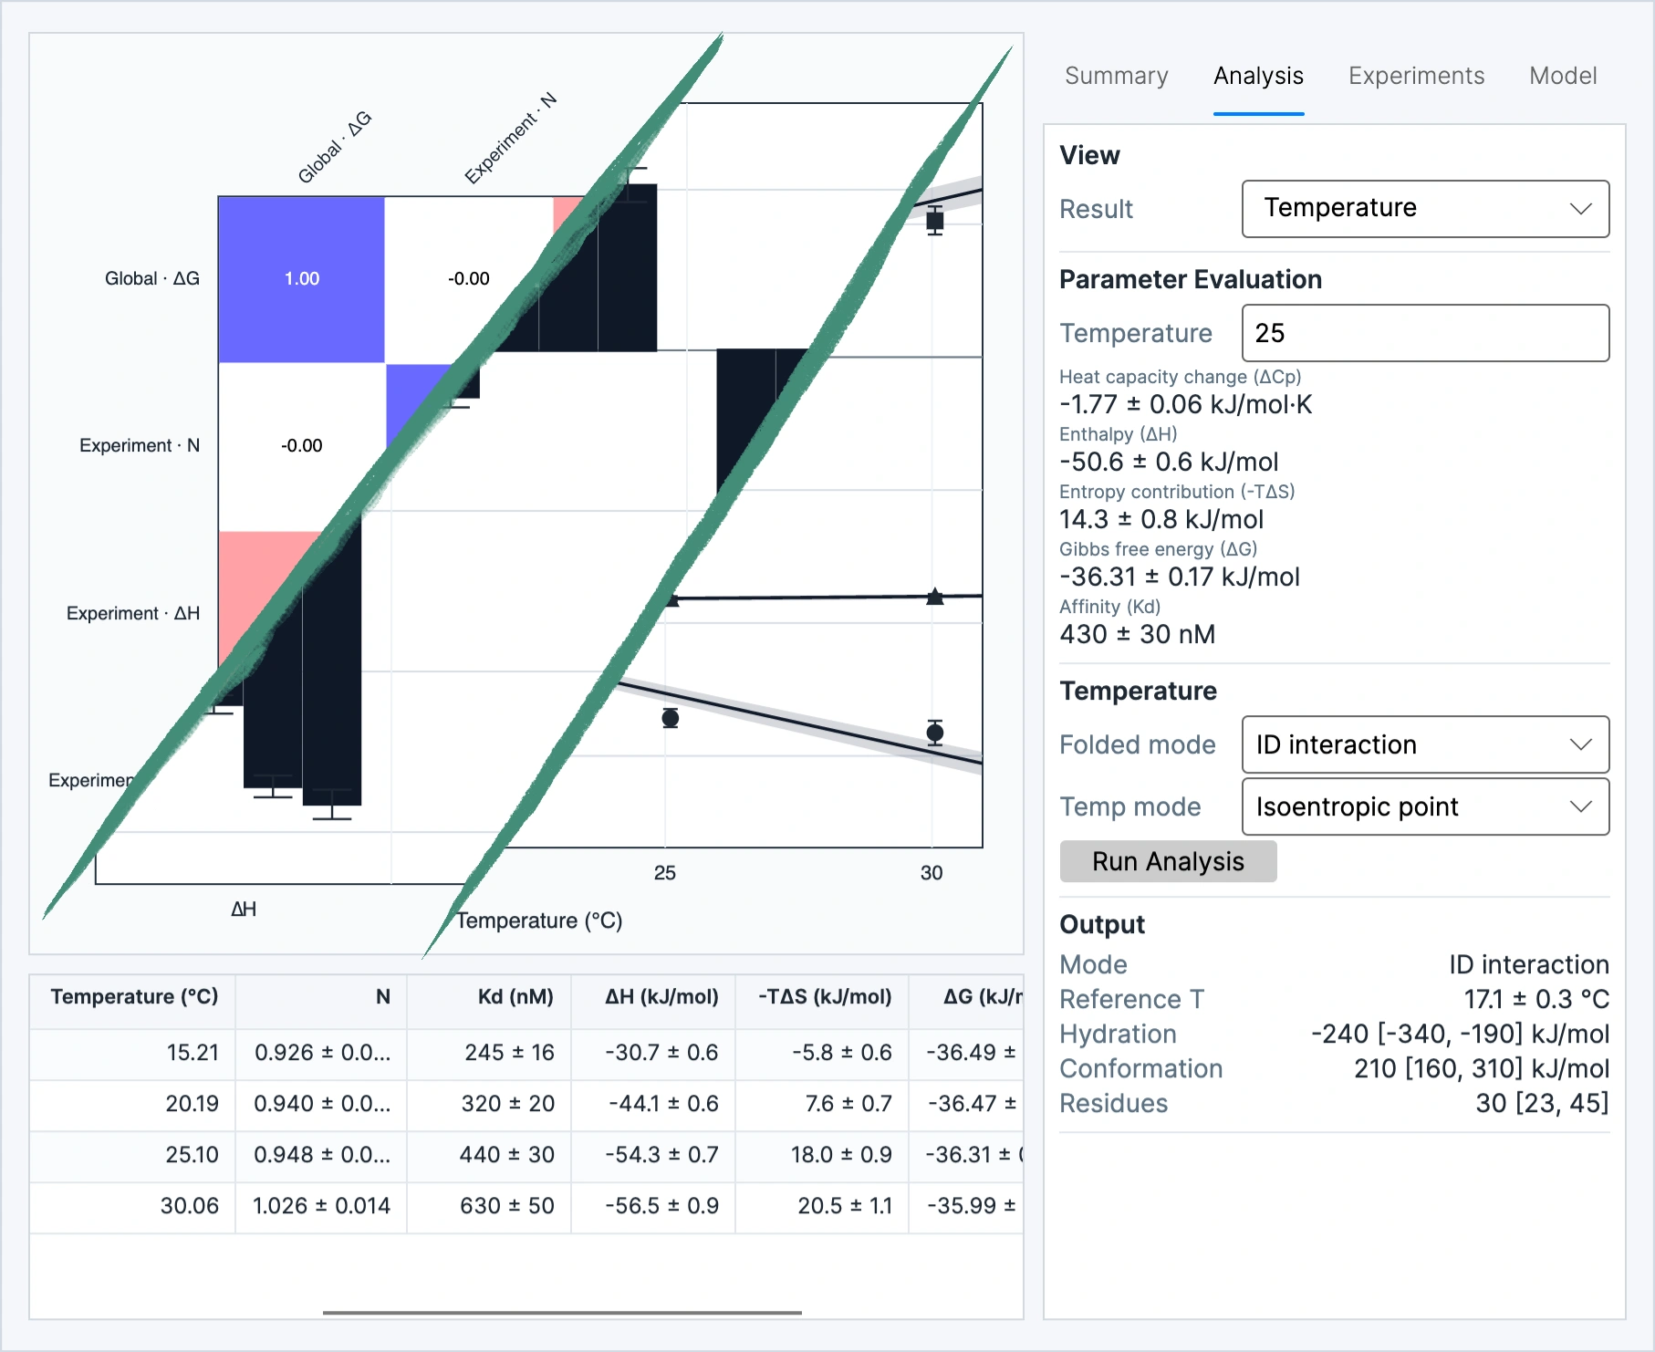Select the Analysis tab
Image resolution: width=1655 pixels, height=1352 pixels.
point(1258,76)
